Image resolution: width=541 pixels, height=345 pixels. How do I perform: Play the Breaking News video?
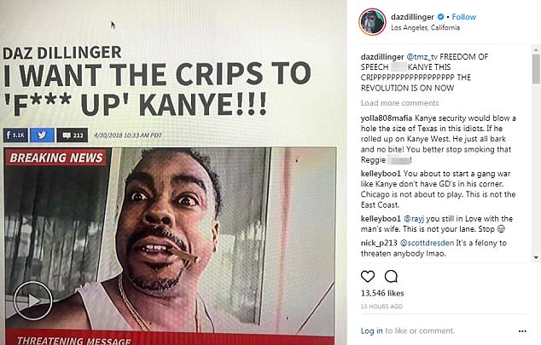click(x=32, y=301)
